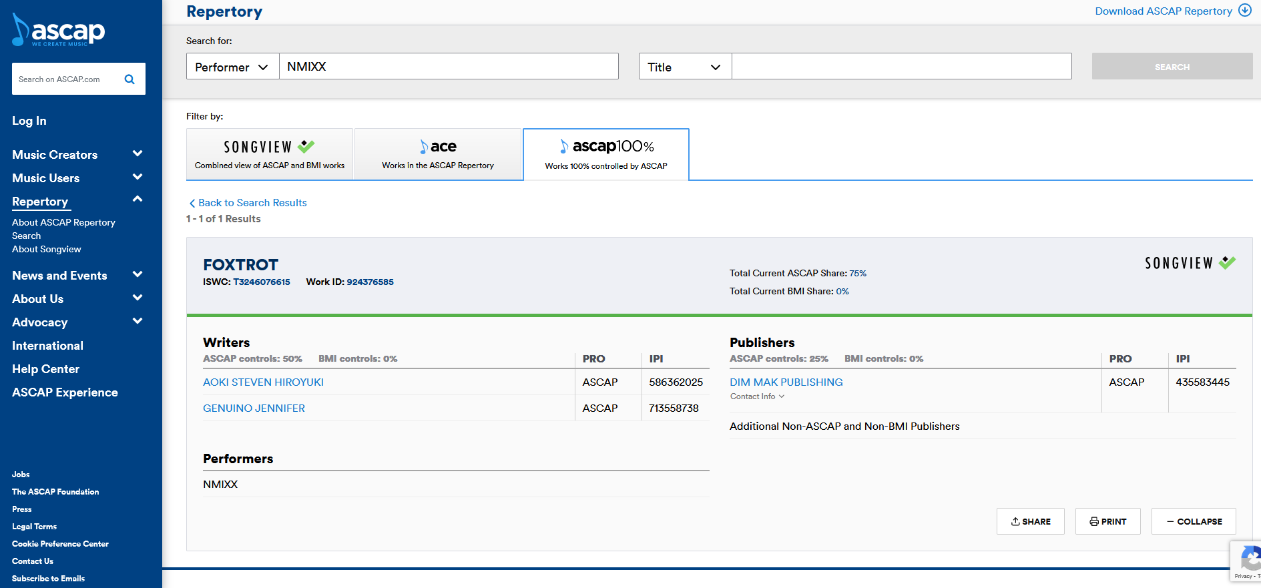Click the ASCAP logo
The width and height of the screenshot is (1261, 588).
pos(59,31)
